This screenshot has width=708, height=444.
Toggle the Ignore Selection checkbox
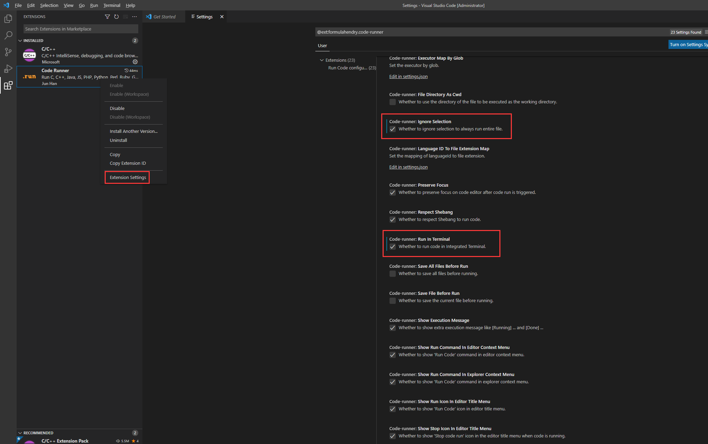[392, 129]
